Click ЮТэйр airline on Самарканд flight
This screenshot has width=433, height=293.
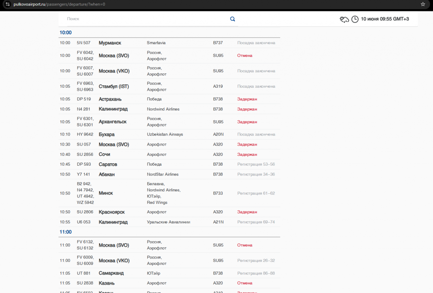[154, 273]
